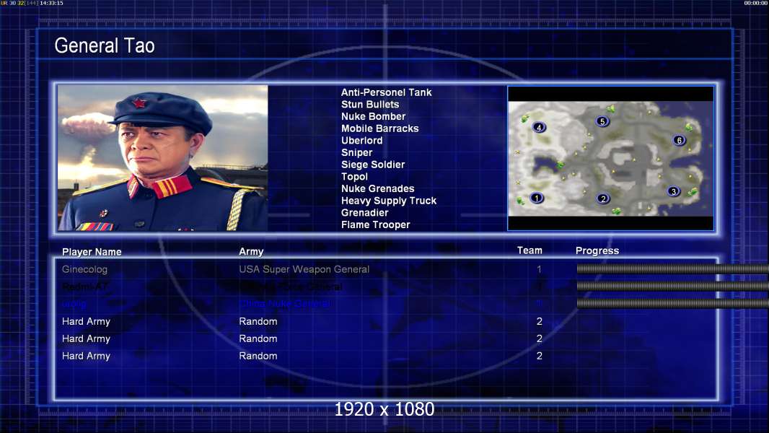Select Mobile Barracks in the unit list
This screenshot has height=433, width=769.
(x=379, y=128)
